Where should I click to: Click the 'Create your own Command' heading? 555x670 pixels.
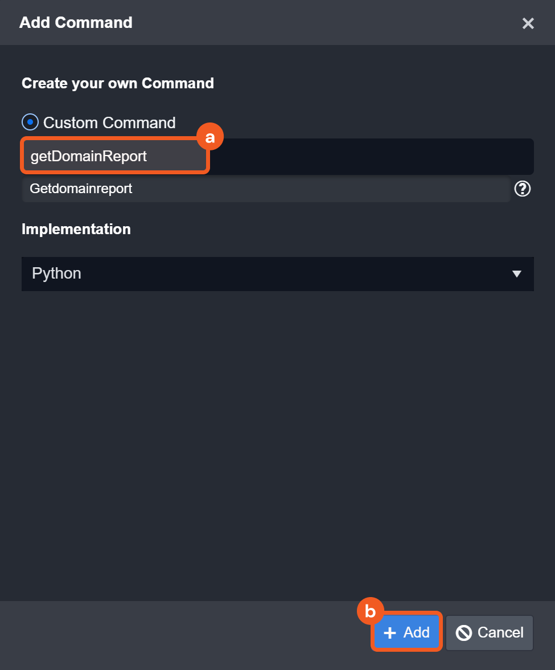point(118,83)
